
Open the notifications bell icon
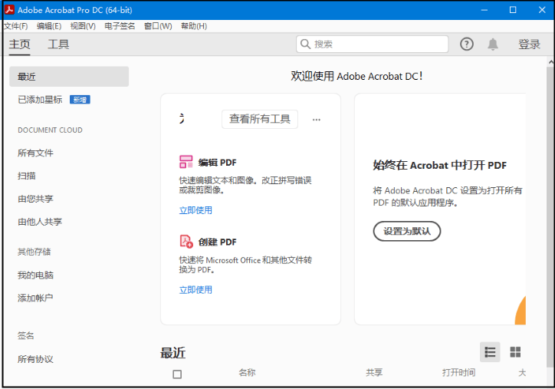point(493,45)
